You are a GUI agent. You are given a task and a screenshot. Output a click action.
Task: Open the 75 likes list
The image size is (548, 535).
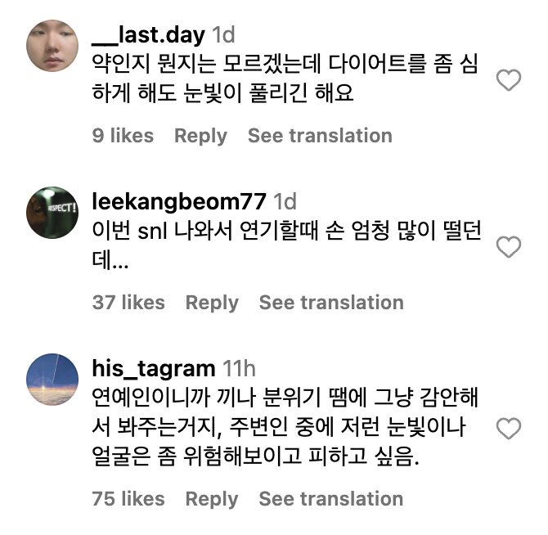[x=128, y=499]
